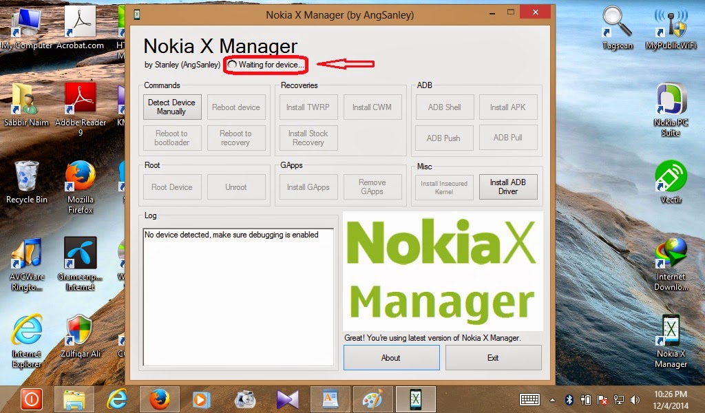Click the Waiting for device spinner indicator
This screenshot has height=413, width=705.
[x=267, y=65]
